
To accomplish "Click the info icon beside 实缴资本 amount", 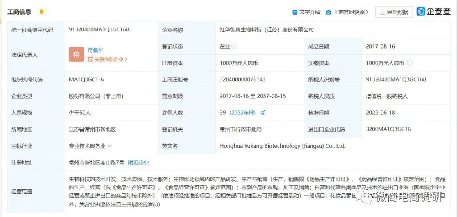I will [410, 63].
